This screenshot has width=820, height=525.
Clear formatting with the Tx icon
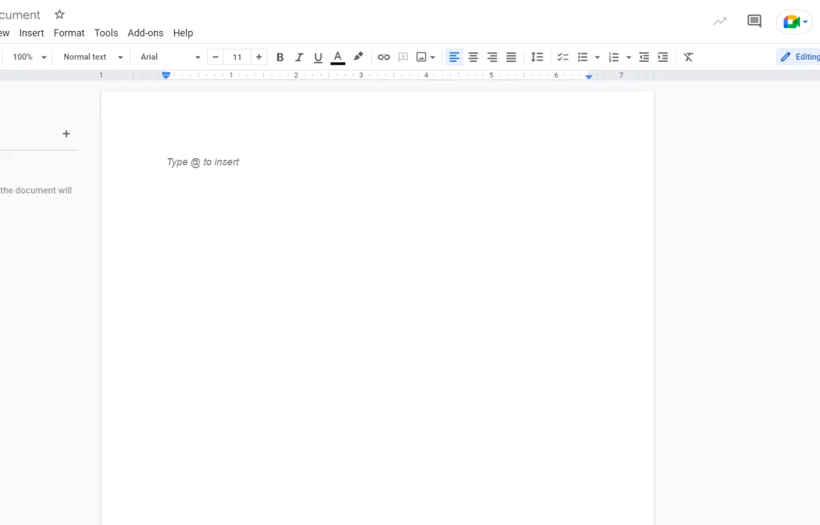point(689,57)
